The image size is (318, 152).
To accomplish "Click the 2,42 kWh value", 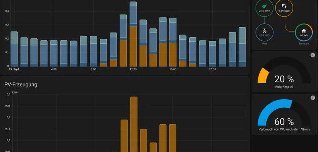I will coord(264,11).
